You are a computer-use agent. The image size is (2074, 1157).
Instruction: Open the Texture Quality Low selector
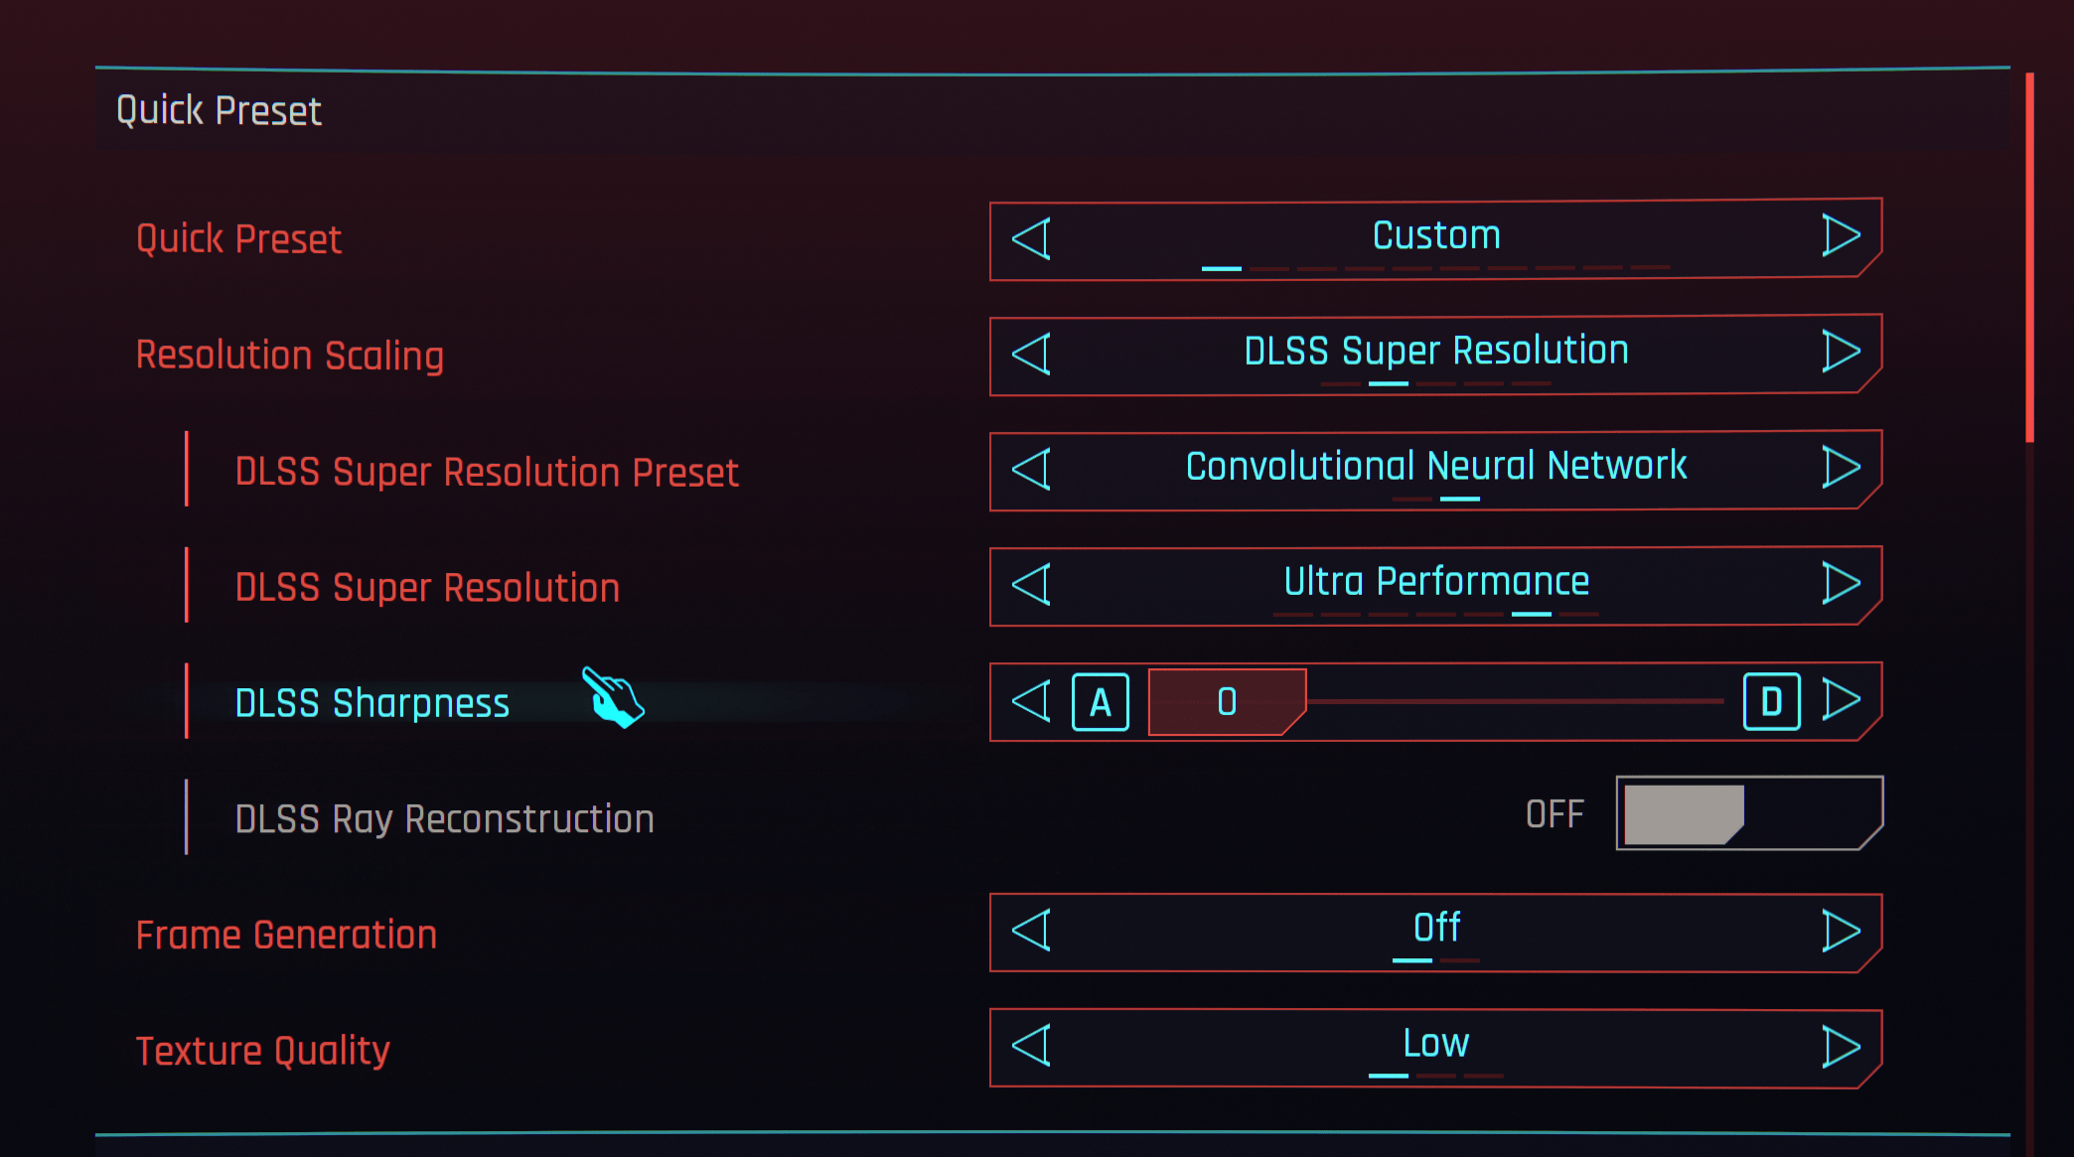(x=1435, y=1045)
